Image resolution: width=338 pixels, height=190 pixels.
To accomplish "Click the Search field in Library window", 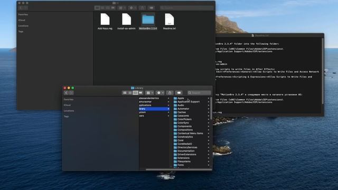I will pos(199,93).
